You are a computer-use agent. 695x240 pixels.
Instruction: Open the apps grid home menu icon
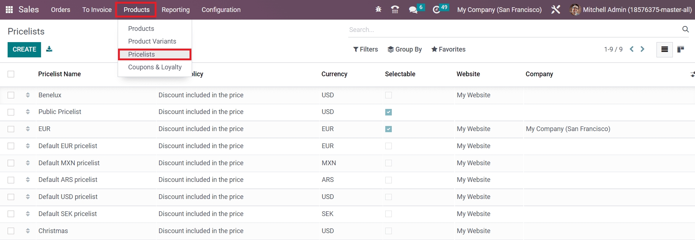[9, 10]
